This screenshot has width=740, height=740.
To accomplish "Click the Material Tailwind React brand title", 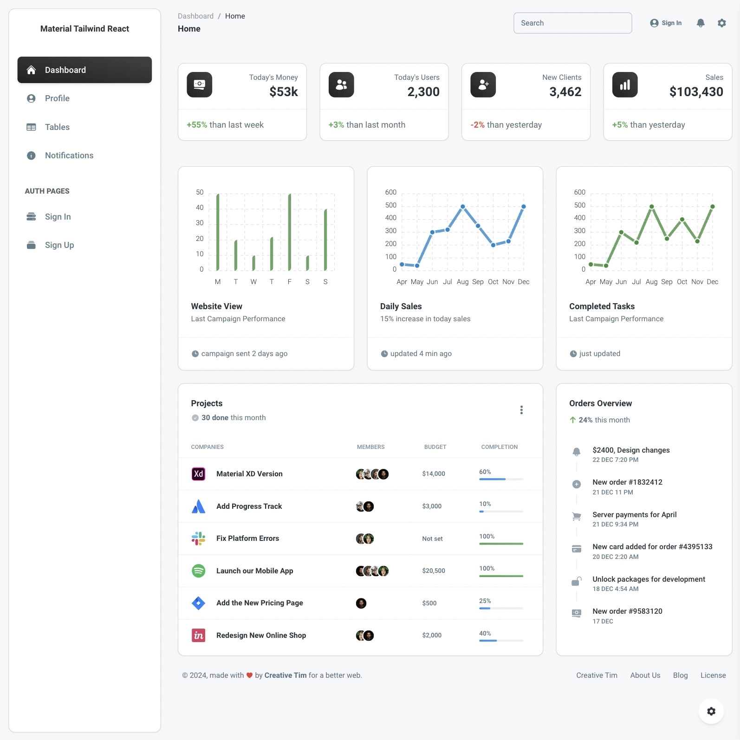I will (x=84, y=29).
